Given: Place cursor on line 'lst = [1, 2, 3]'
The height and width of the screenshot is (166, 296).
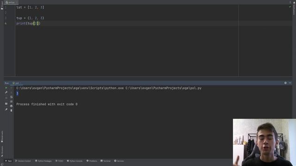Looking at the screenshot, I should (x=30, y=7).
